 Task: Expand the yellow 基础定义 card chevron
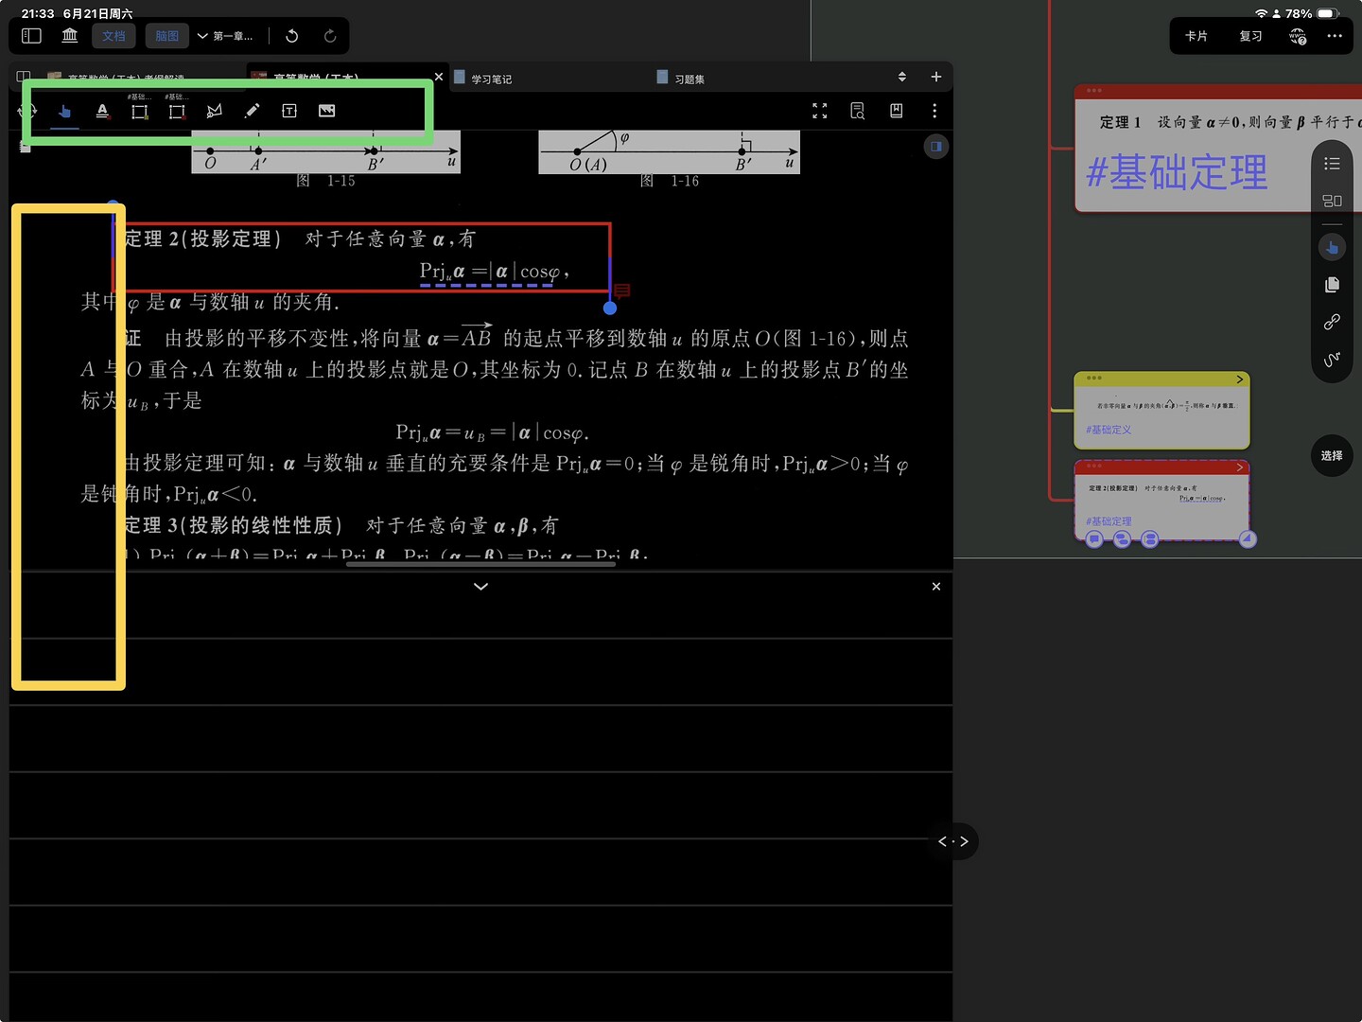pos(1239,379)
